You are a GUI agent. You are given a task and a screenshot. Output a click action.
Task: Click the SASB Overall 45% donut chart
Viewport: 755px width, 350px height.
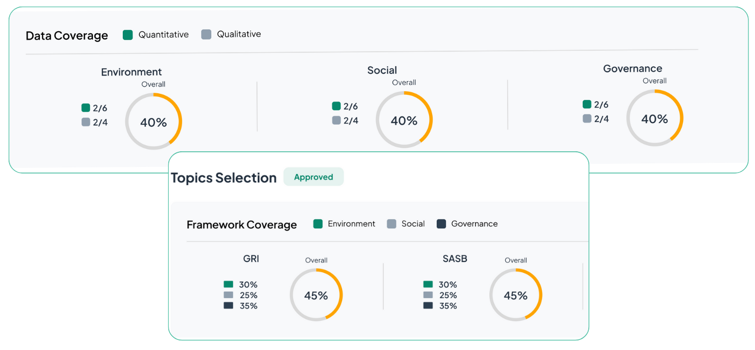[515, 295]
